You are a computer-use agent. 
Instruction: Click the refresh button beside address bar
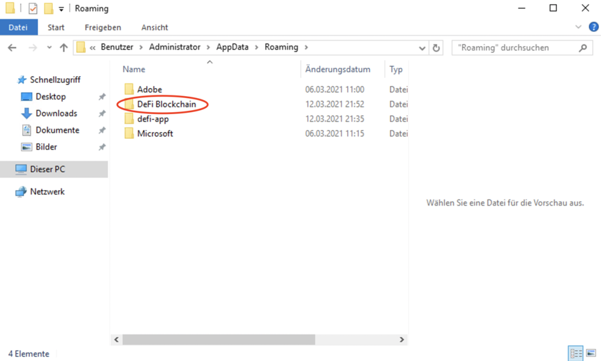(x=437, y=48)
